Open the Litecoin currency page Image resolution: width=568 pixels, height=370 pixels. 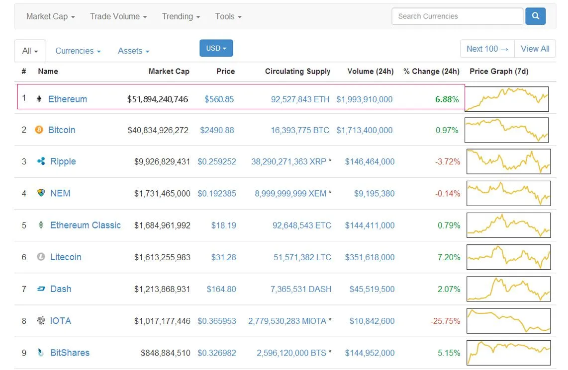66,257
